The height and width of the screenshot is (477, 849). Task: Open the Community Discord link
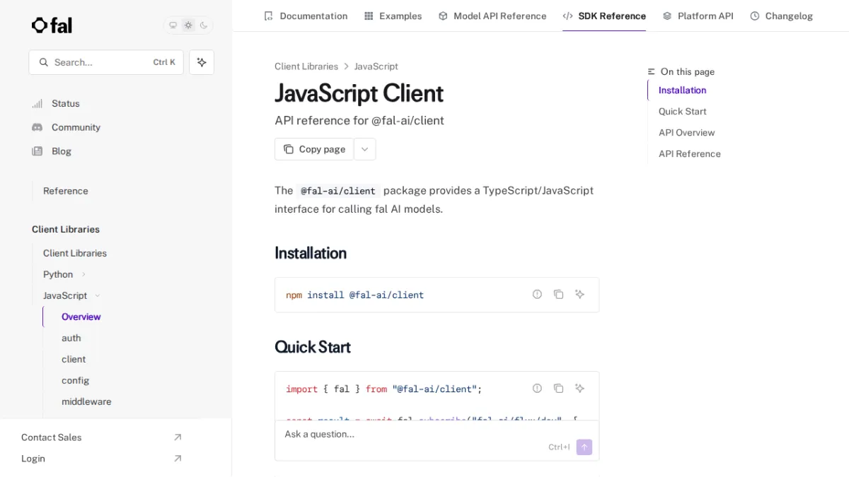66,127
